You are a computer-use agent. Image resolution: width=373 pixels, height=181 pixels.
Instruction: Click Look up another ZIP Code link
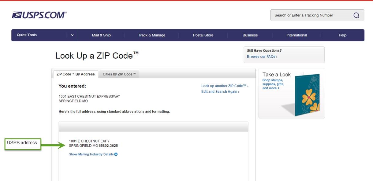click(x=225, y=86)
